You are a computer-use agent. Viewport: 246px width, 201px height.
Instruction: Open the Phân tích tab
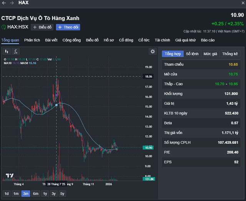coord(32,40)
